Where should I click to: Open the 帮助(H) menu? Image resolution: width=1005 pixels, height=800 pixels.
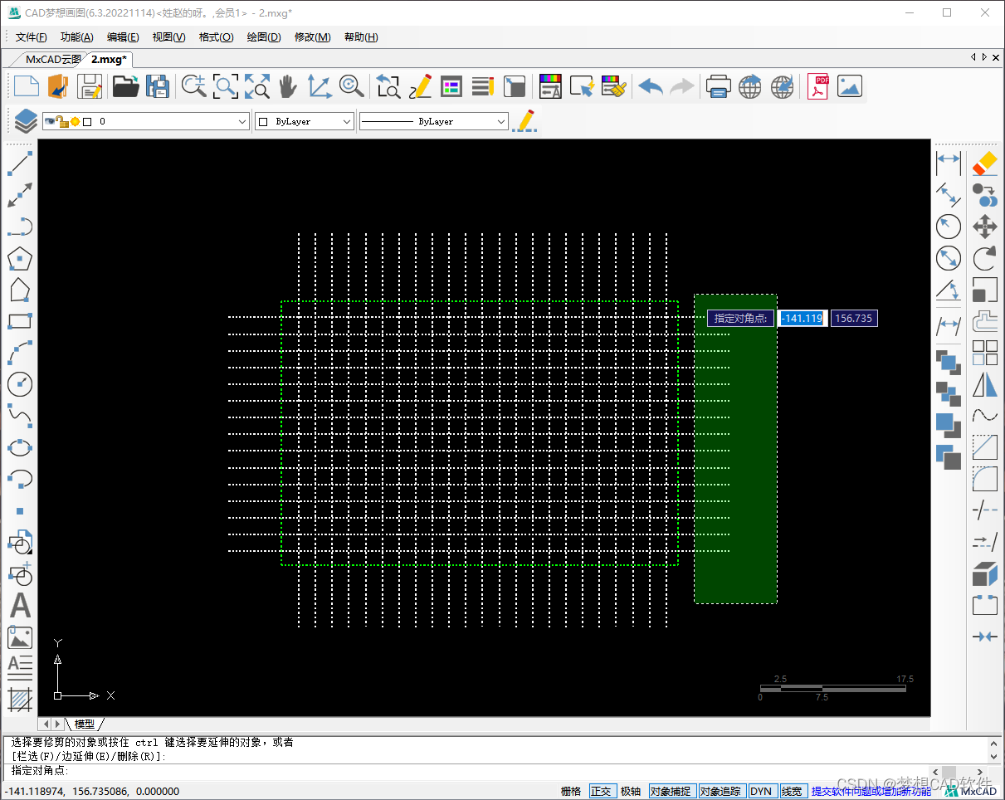361,37
